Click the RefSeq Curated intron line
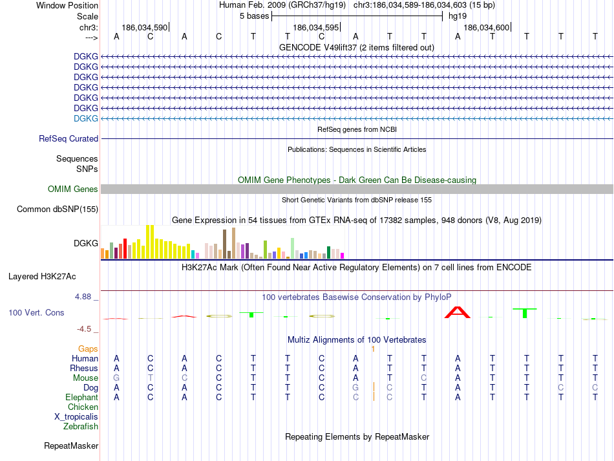This screenshot has width=614, height=461. [357, 138]
